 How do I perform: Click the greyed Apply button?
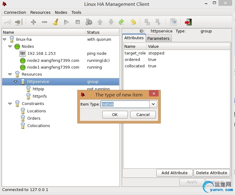(x=192, y=182)
